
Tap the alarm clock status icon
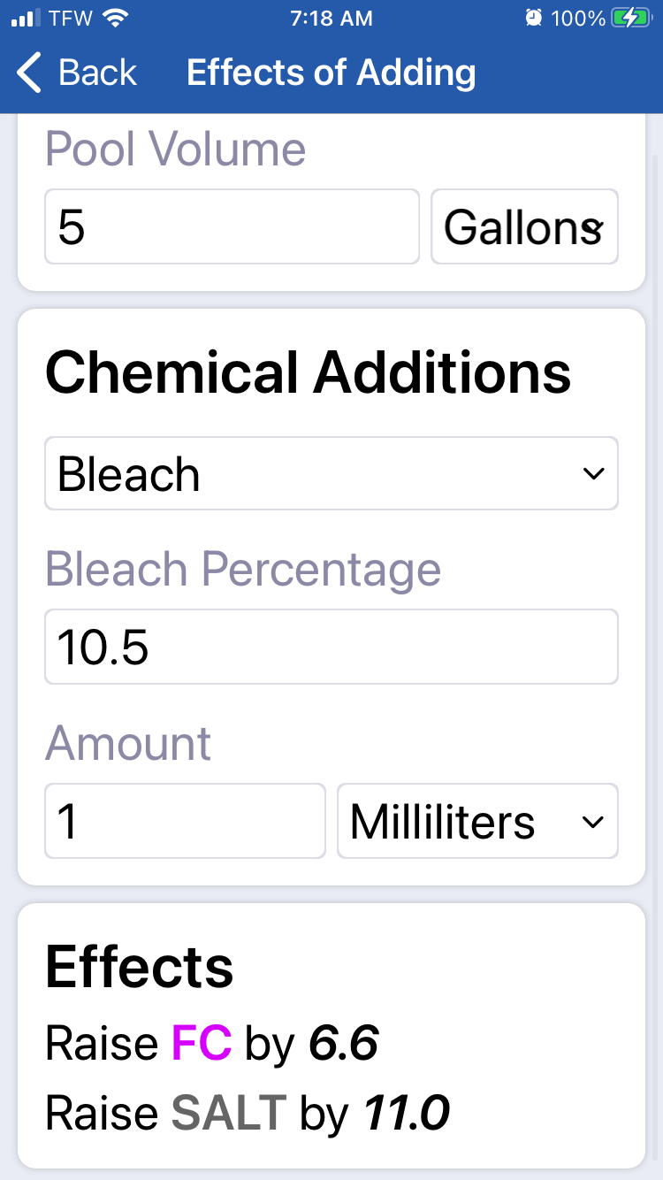tap(533, 18)
